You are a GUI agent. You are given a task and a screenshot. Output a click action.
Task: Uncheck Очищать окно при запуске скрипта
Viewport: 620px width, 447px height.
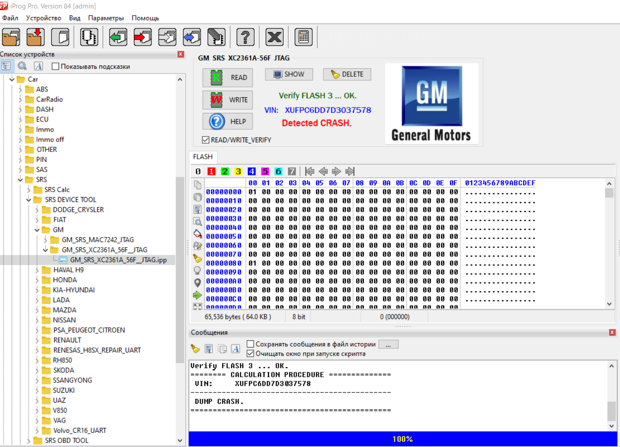[251, 353]
